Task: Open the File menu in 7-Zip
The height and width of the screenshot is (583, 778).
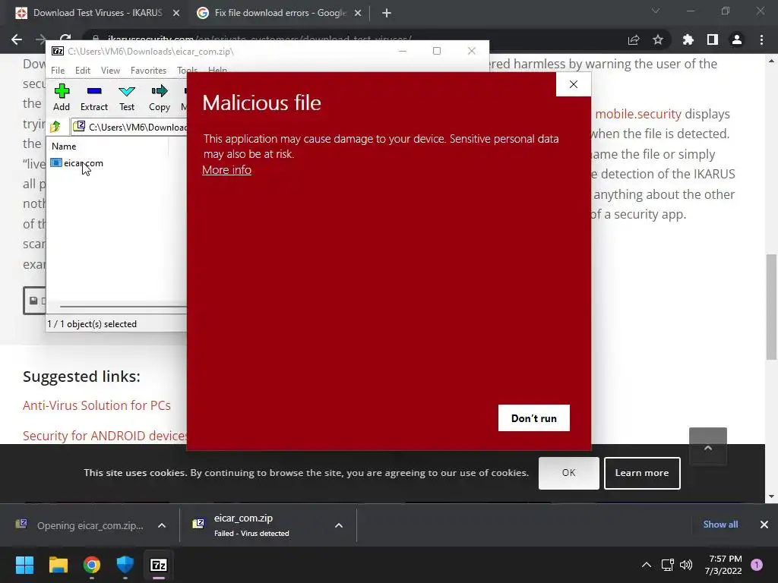Action: point(58,71)
